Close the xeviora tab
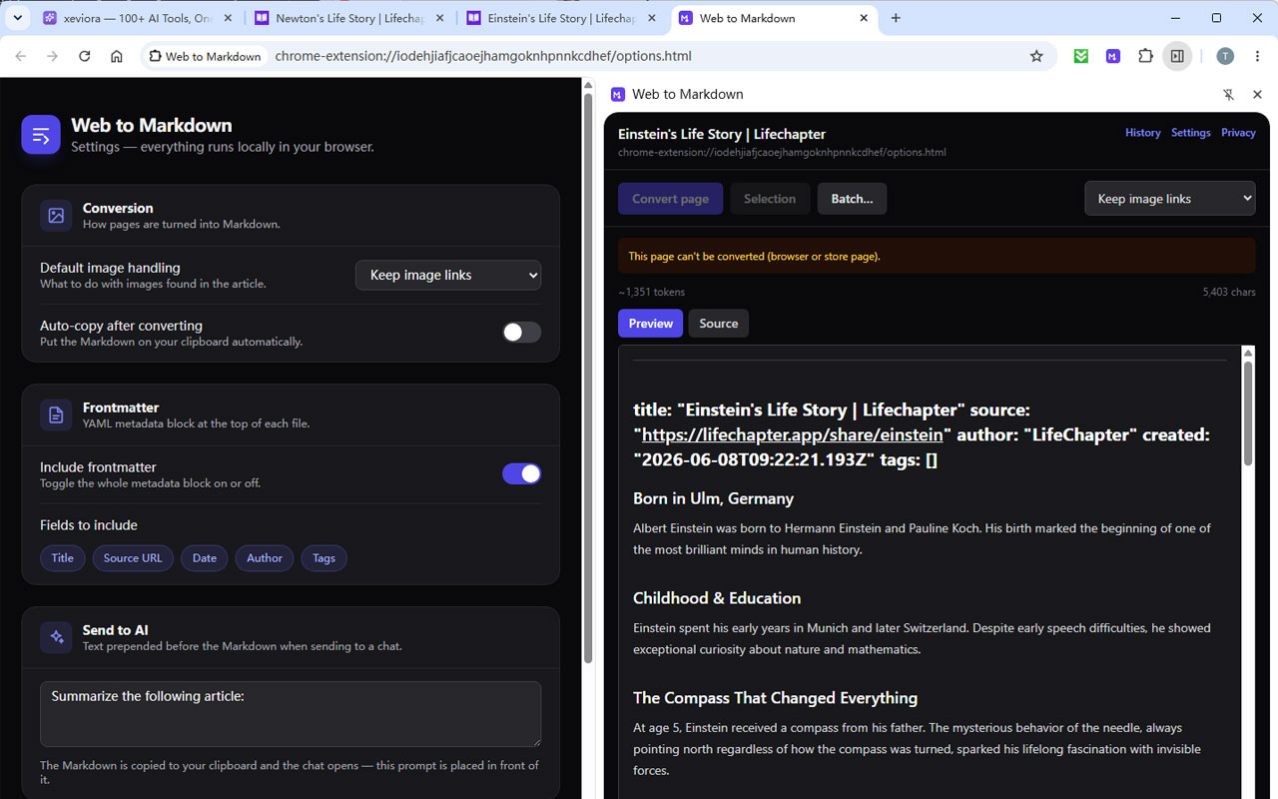Screen dimensions: 1278x799 click(x=228, y=18)
